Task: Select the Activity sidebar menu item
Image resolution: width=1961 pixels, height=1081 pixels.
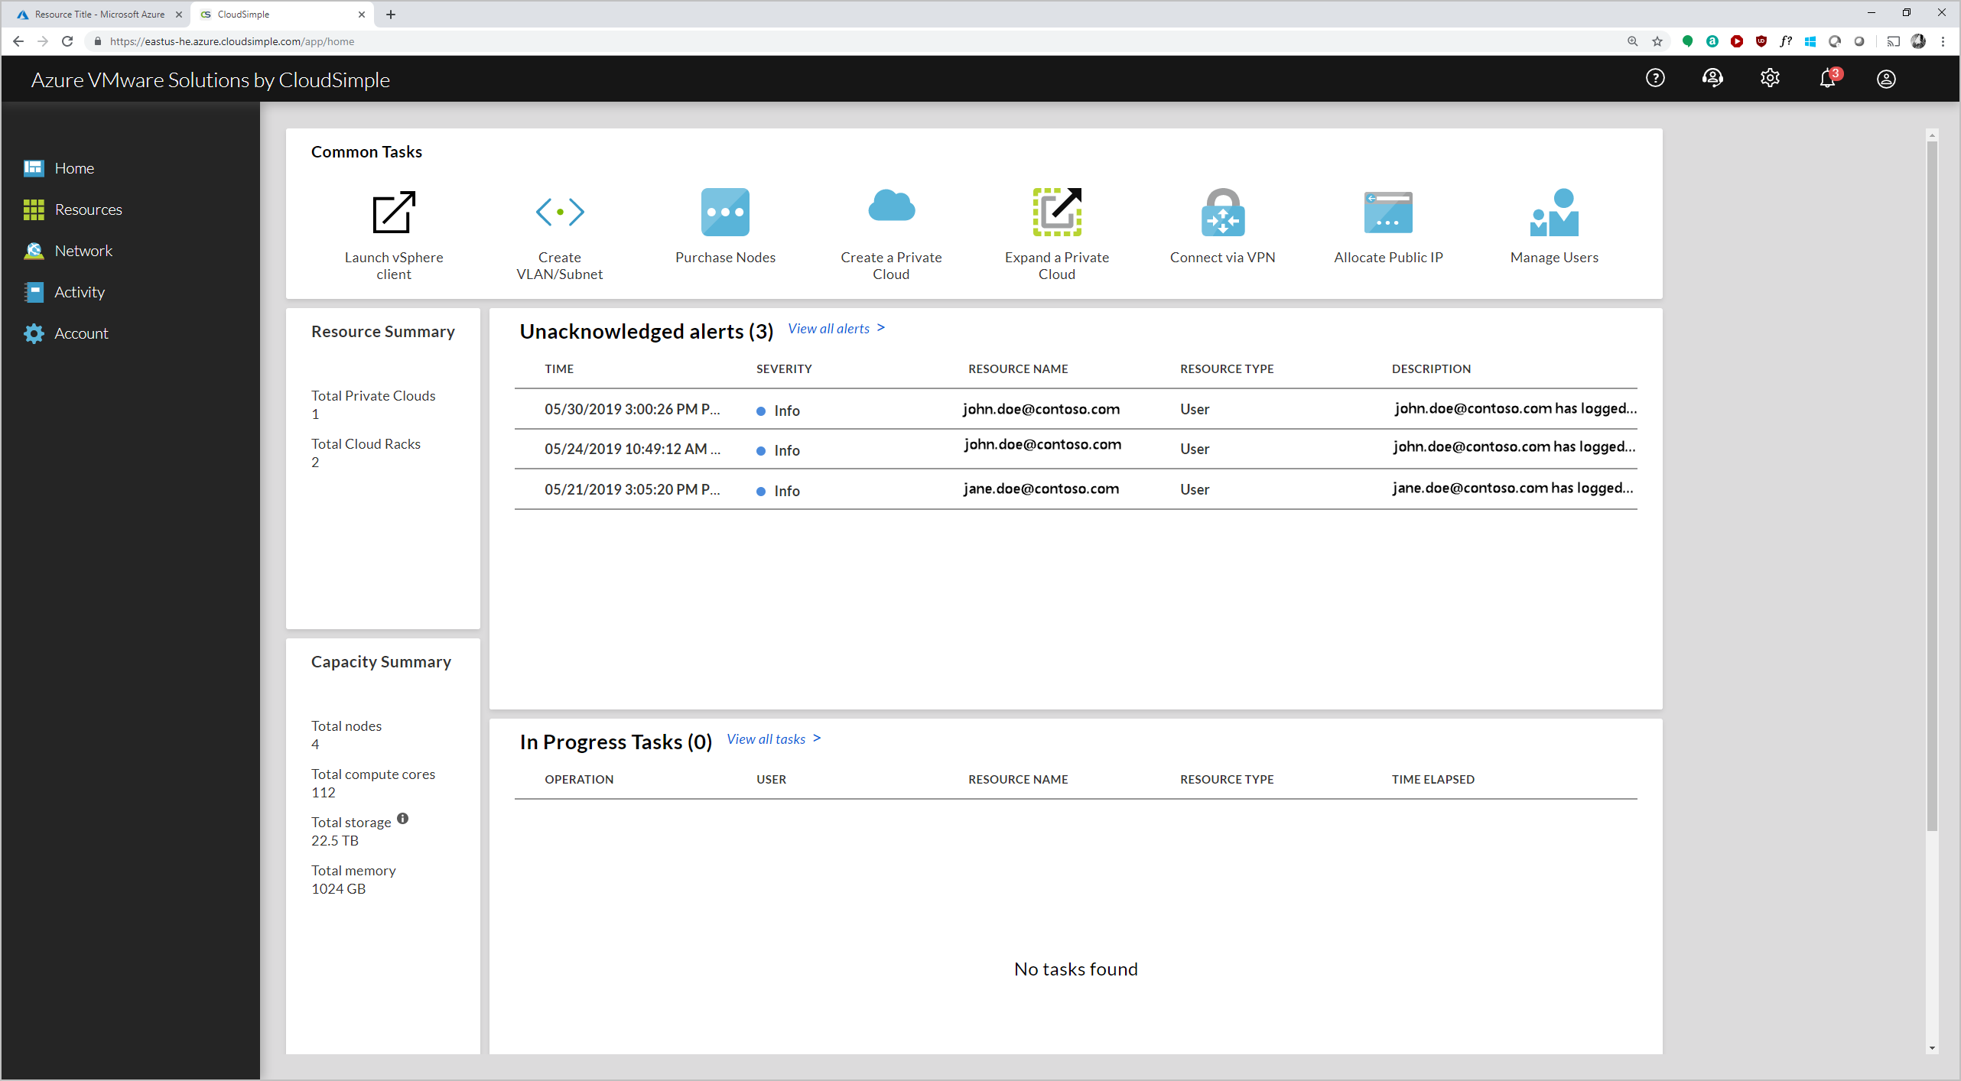Action: pyautogui.click(x=77, y=291)
